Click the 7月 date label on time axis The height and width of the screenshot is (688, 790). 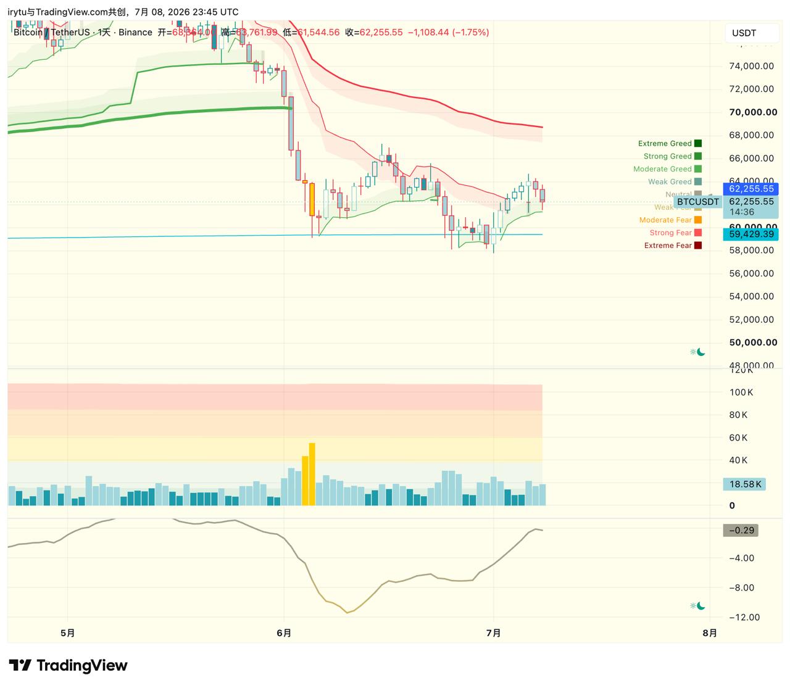tap(494, 633)
